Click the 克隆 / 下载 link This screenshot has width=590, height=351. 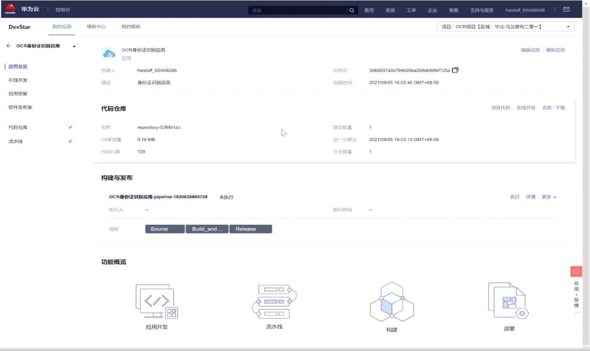[x=554, y=108]
